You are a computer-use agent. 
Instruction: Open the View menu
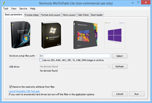[14, 9]
